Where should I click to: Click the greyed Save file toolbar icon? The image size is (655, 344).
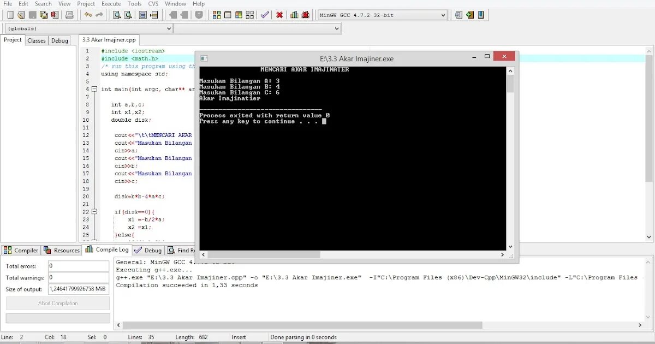click(33, 15)
